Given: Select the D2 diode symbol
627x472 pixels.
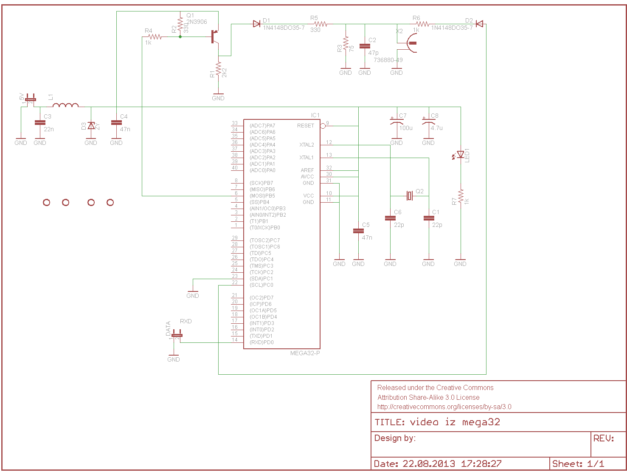Looking at the screenshot, I should 479,24.
